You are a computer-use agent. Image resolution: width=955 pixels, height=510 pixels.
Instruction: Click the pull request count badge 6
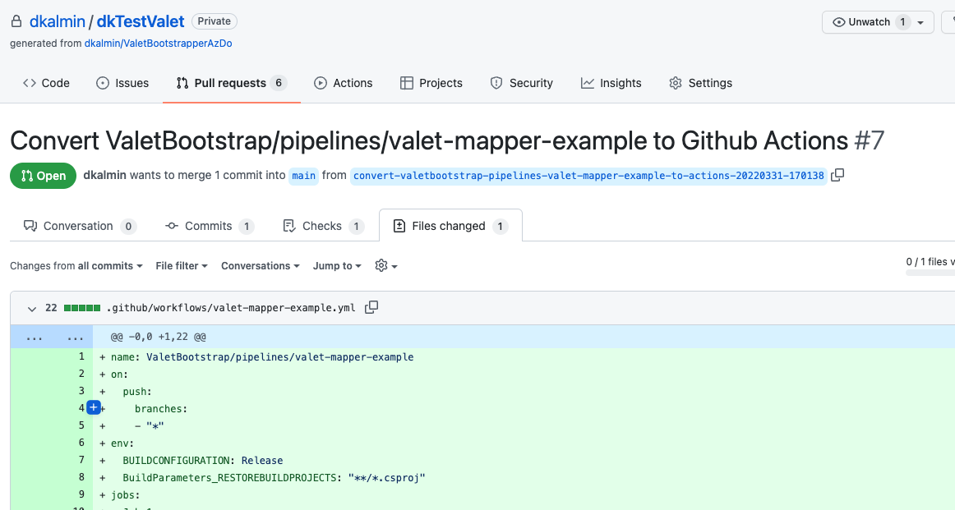[x=279, y=84]
